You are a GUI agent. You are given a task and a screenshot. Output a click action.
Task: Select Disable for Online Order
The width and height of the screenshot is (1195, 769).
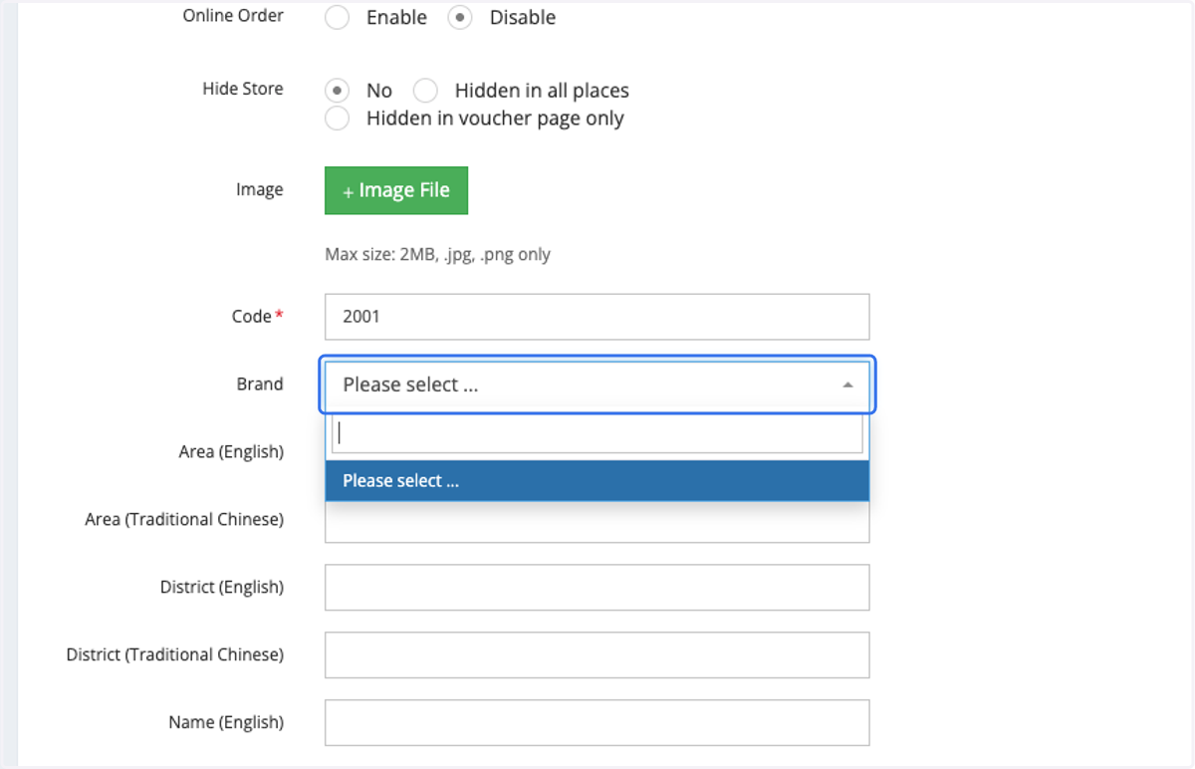pos(459,18)
